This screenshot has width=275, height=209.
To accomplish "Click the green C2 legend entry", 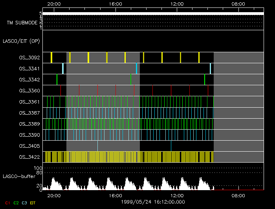I will coord(16,203).
